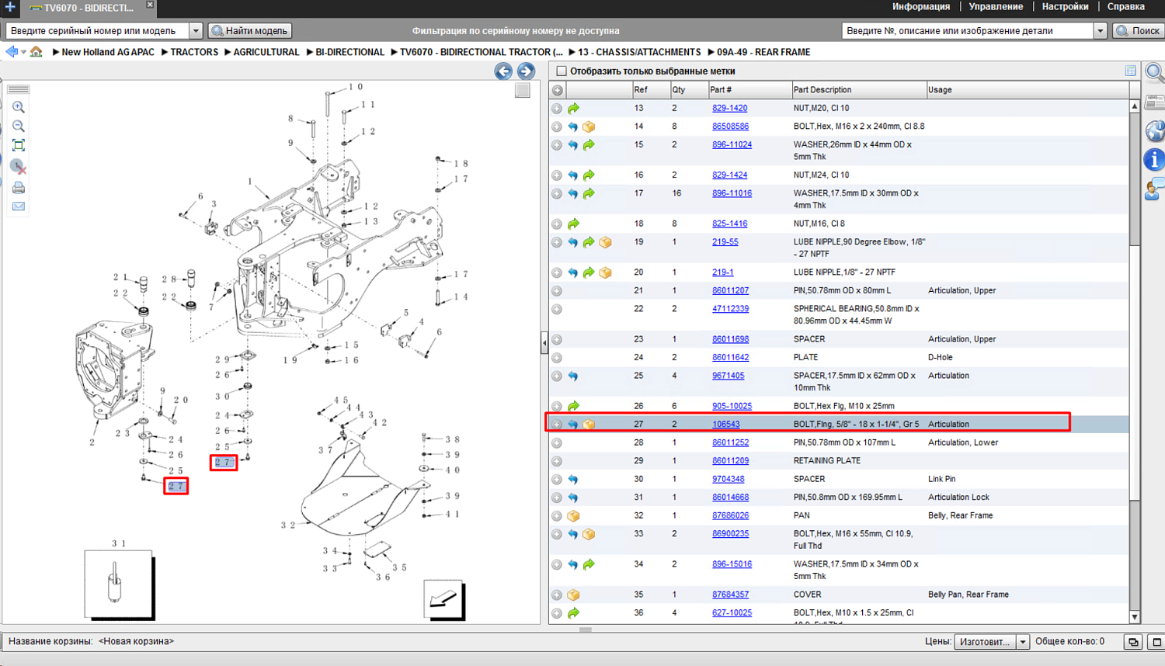Switch to the TV6070 - BIDIRECTI... tab
The width and height of the screenshot is (1165, 666).
point(88,8)
